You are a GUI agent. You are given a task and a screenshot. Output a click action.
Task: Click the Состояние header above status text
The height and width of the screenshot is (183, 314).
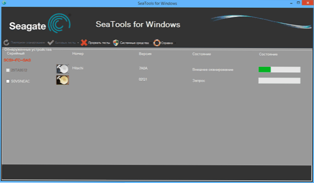[202, 54]
